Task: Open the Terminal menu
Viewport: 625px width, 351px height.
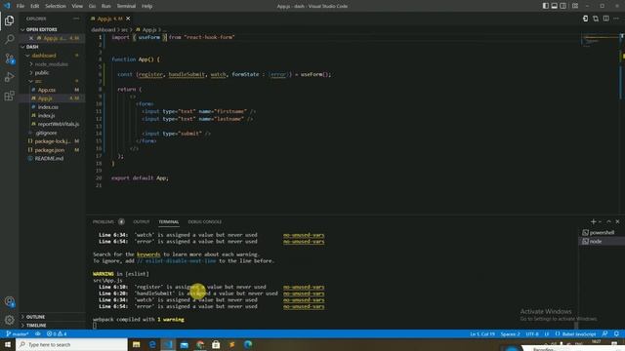Action: [x=126, y=6]
